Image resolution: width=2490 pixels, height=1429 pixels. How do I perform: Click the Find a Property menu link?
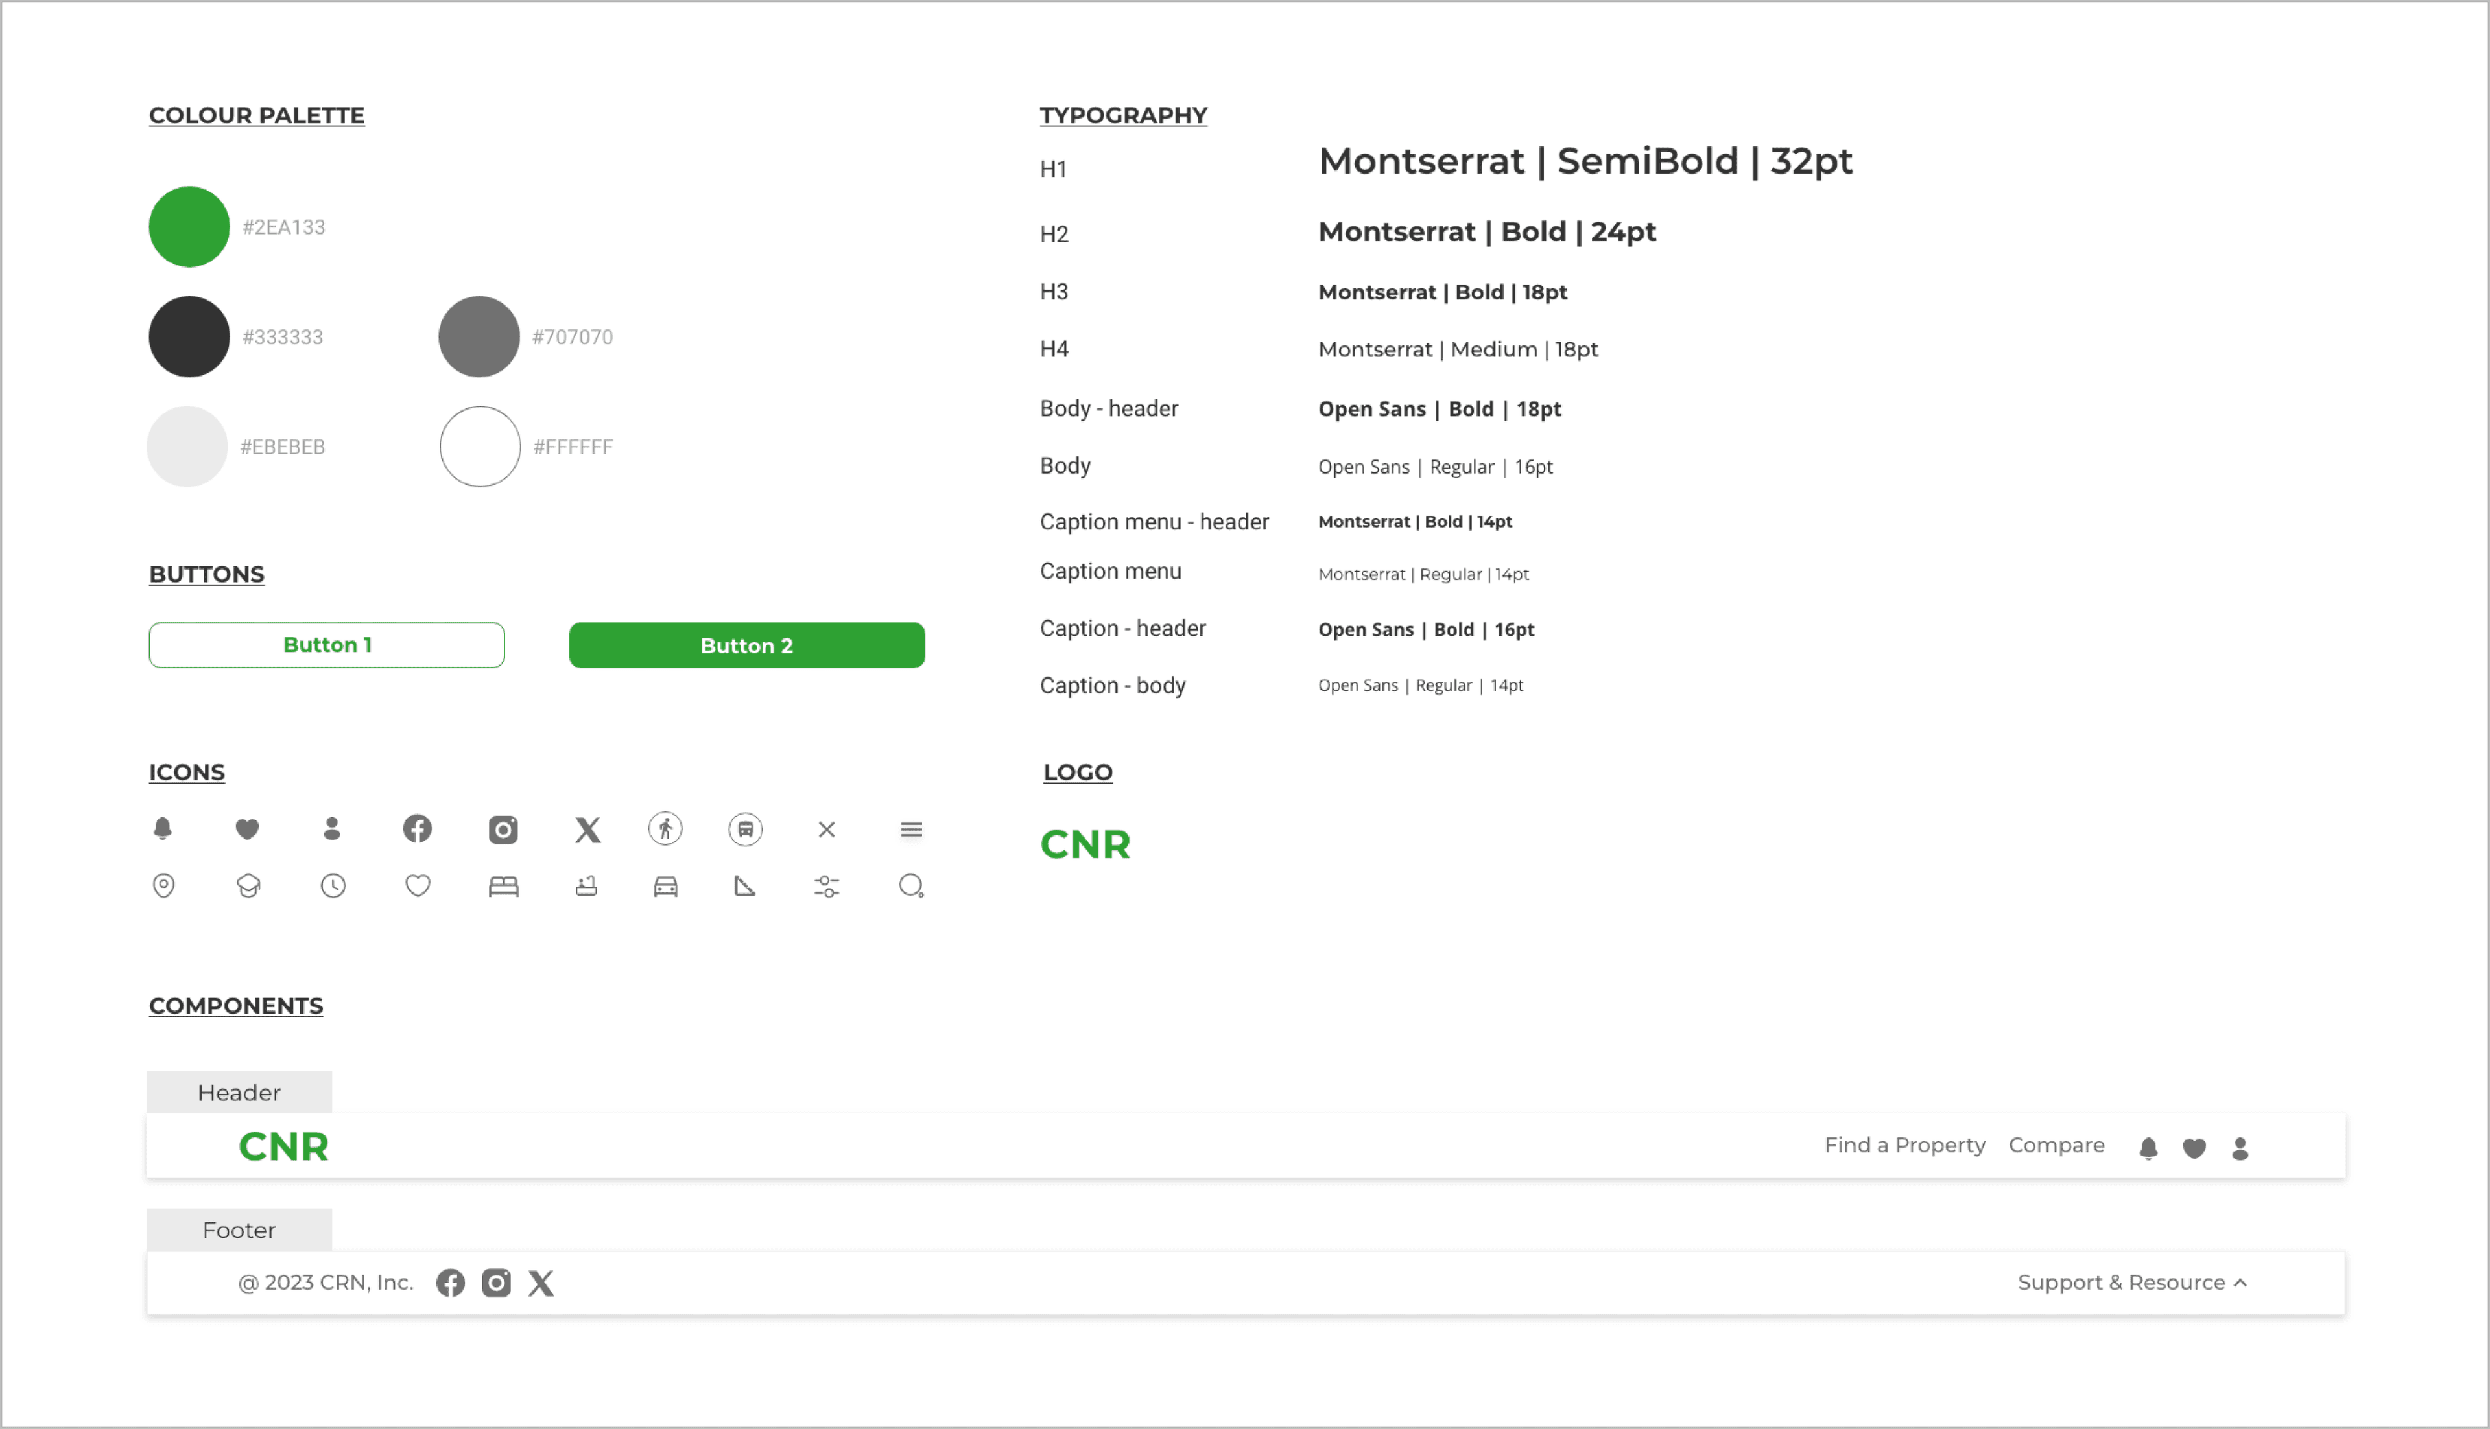pos(1905,1145)
